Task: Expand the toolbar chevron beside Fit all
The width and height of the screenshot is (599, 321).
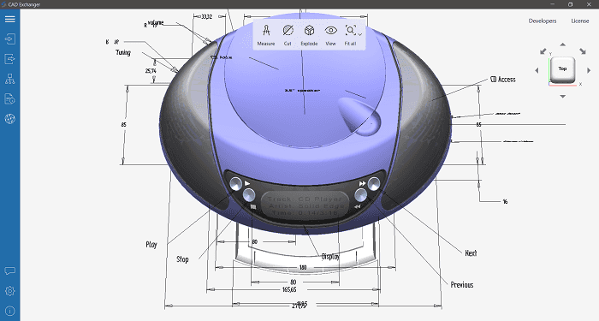Action: click(360, 34)
